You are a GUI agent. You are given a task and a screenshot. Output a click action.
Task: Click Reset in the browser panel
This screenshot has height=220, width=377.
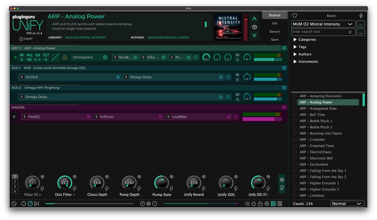click(x=331, y=16)
